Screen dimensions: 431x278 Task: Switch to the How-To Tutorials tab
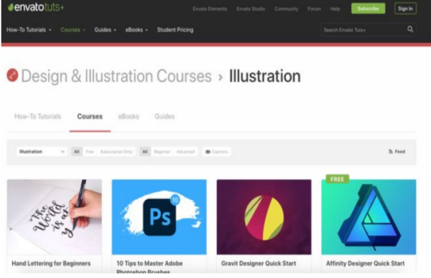[37, 117]
